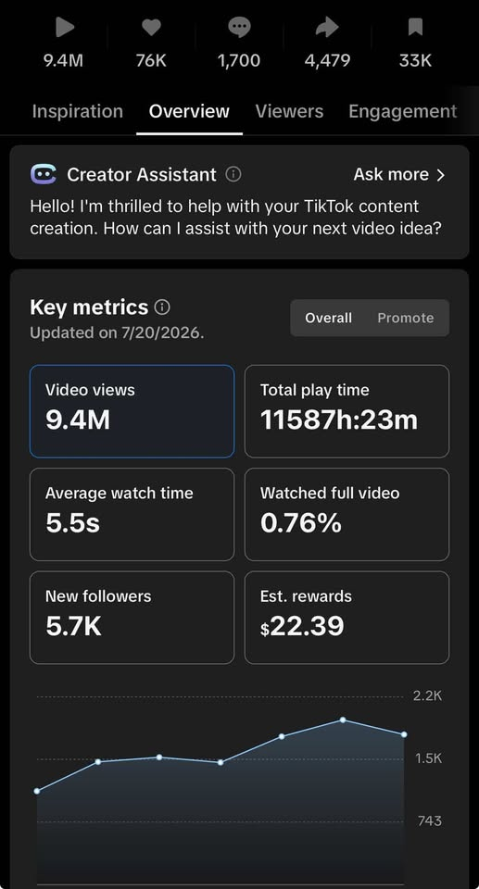Tap the bookmark saves icon above 33K
The width and height of the screenshot is (479, 889).
(415, 28)
